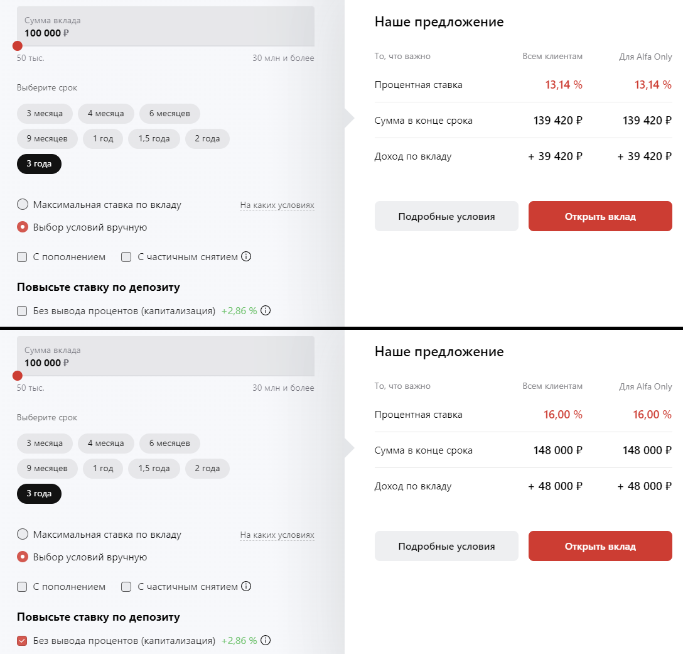Image resolution: width=683 pixels, height=654 pixels.
Task: Enable the unchecked capitalization checkbox
Action: point(22,310)
